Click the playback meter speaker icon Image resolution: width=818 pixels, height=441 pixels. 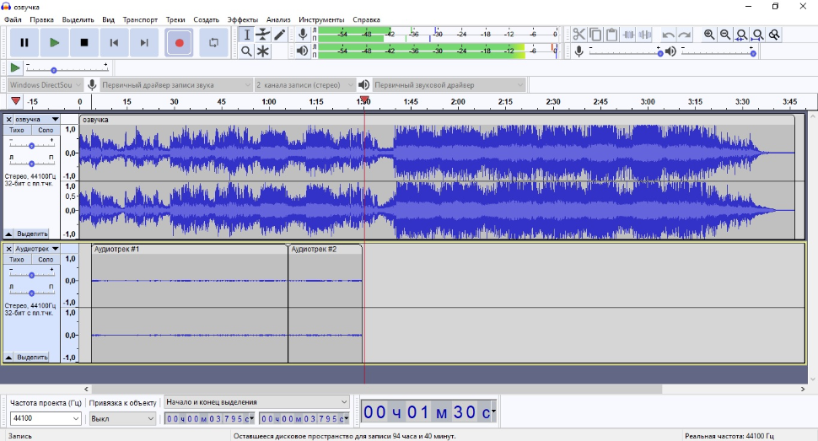302,51
